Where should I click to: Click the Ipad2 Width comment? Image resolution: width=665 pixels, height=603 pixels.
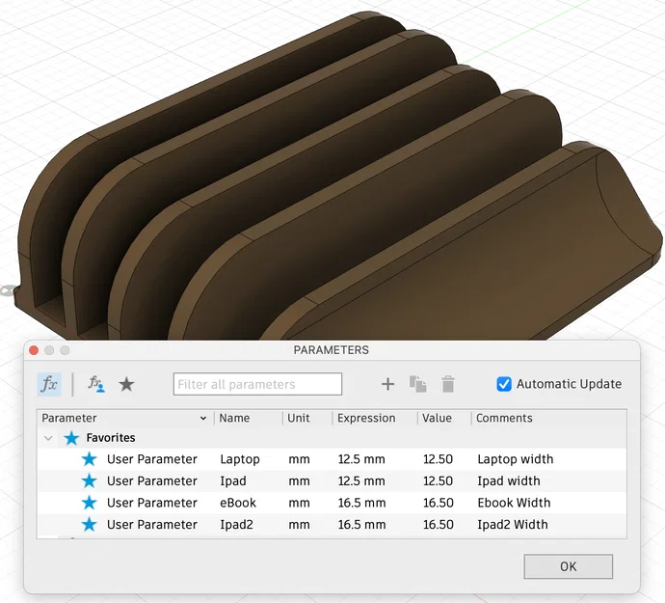513,525
